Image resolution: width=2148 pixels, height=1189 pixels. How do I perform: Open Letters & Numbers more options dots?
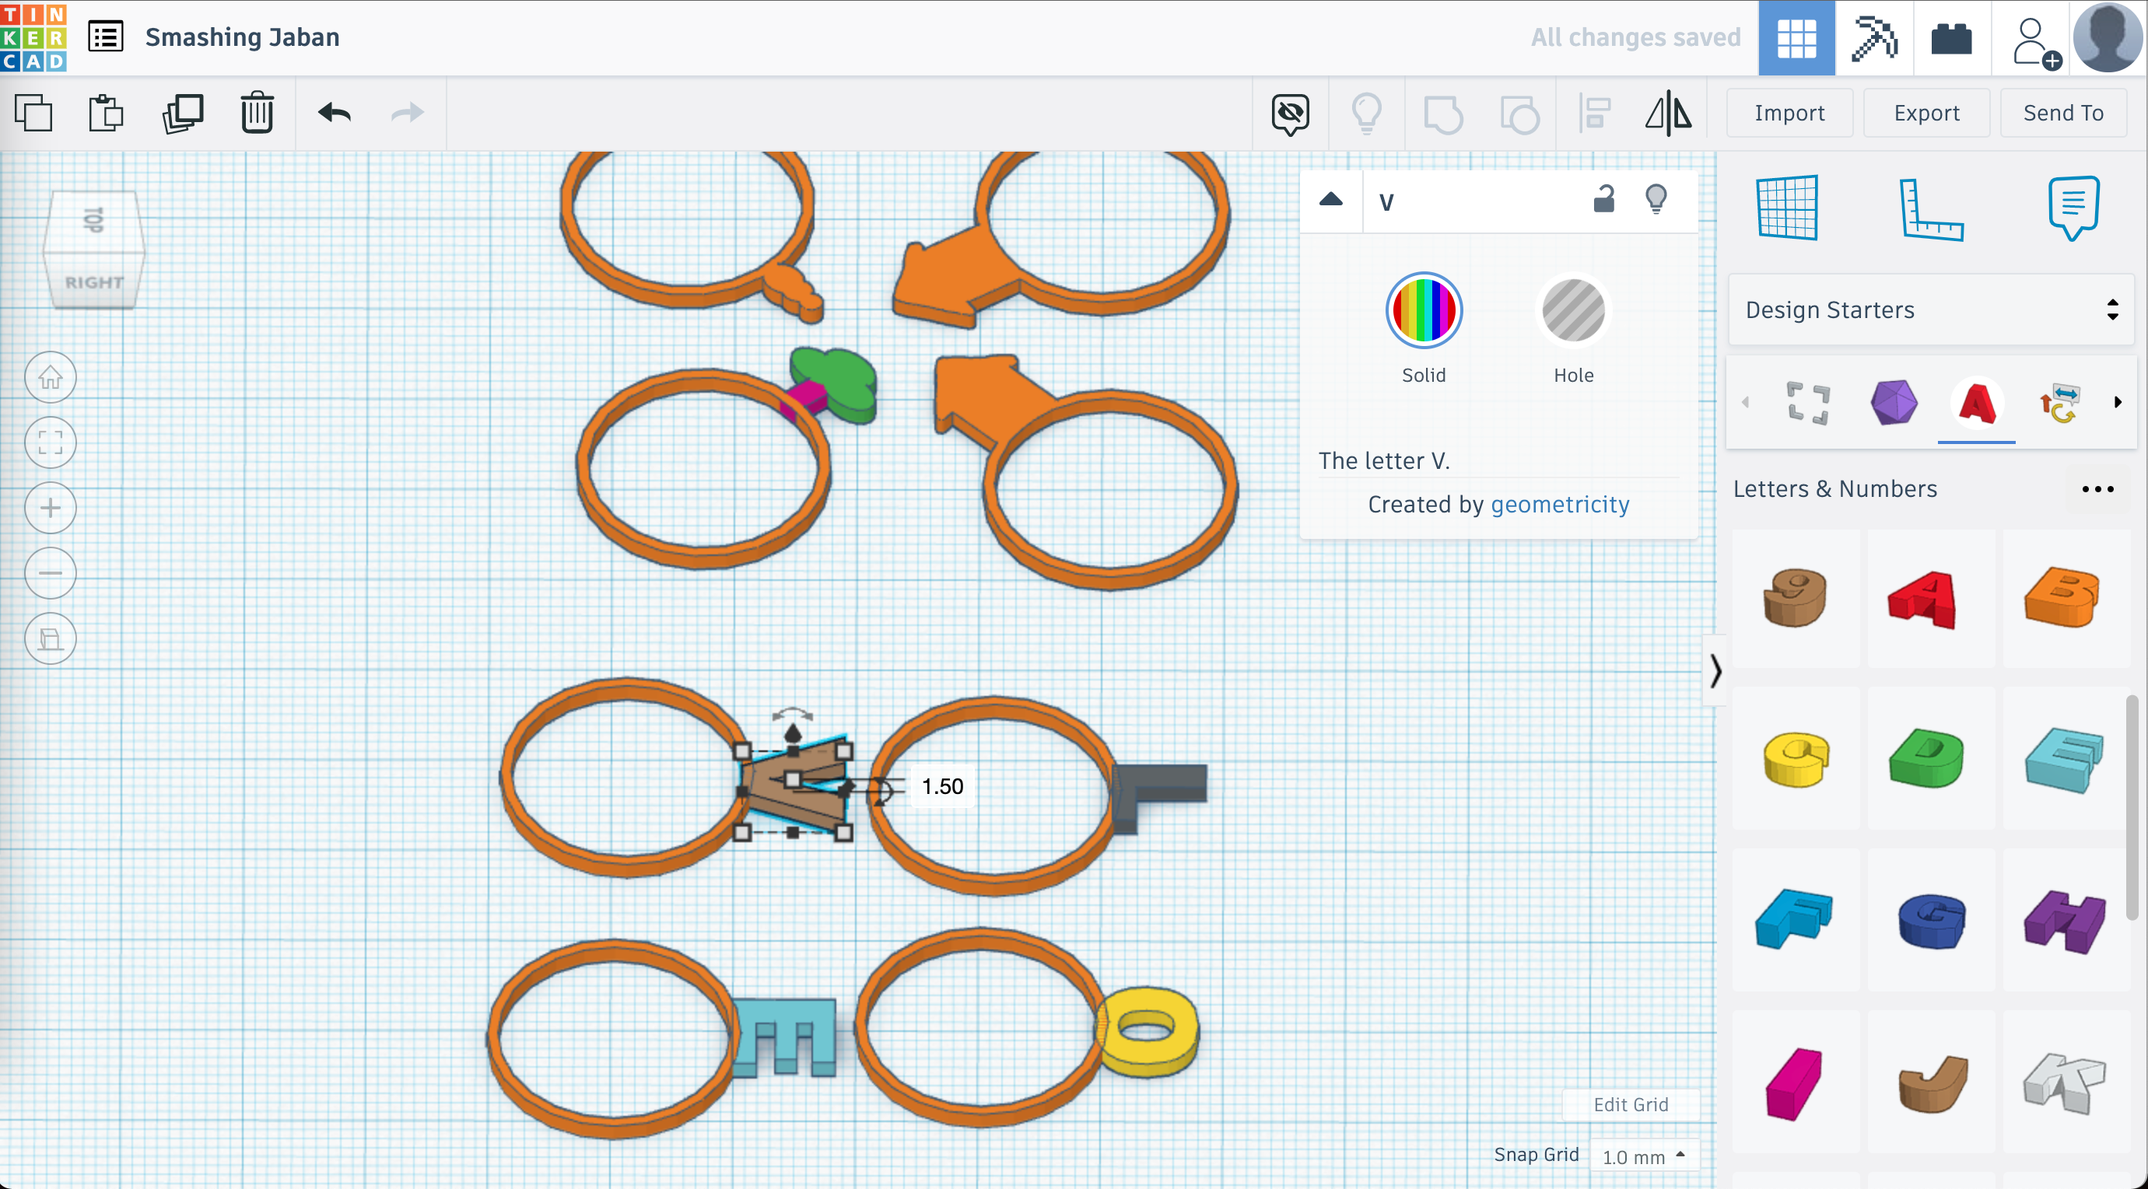point(2097,490)
